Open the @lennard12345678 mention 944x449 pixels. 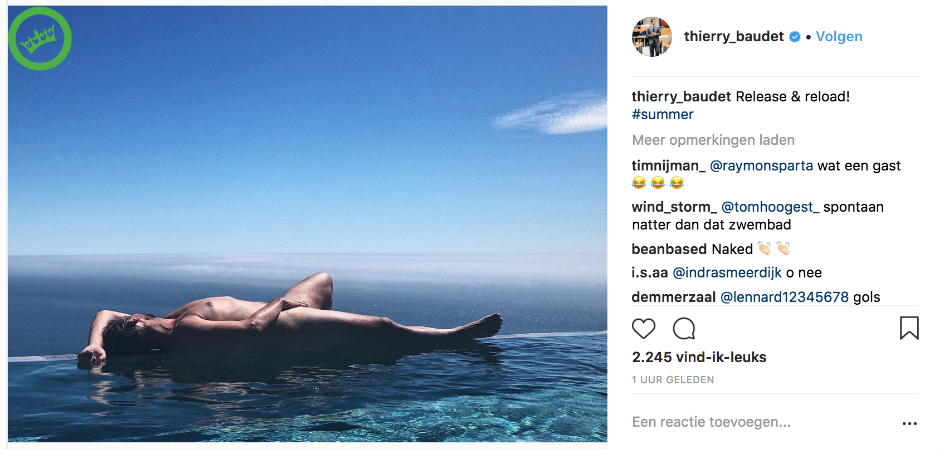pyautogui.click(x=784, y=297)
